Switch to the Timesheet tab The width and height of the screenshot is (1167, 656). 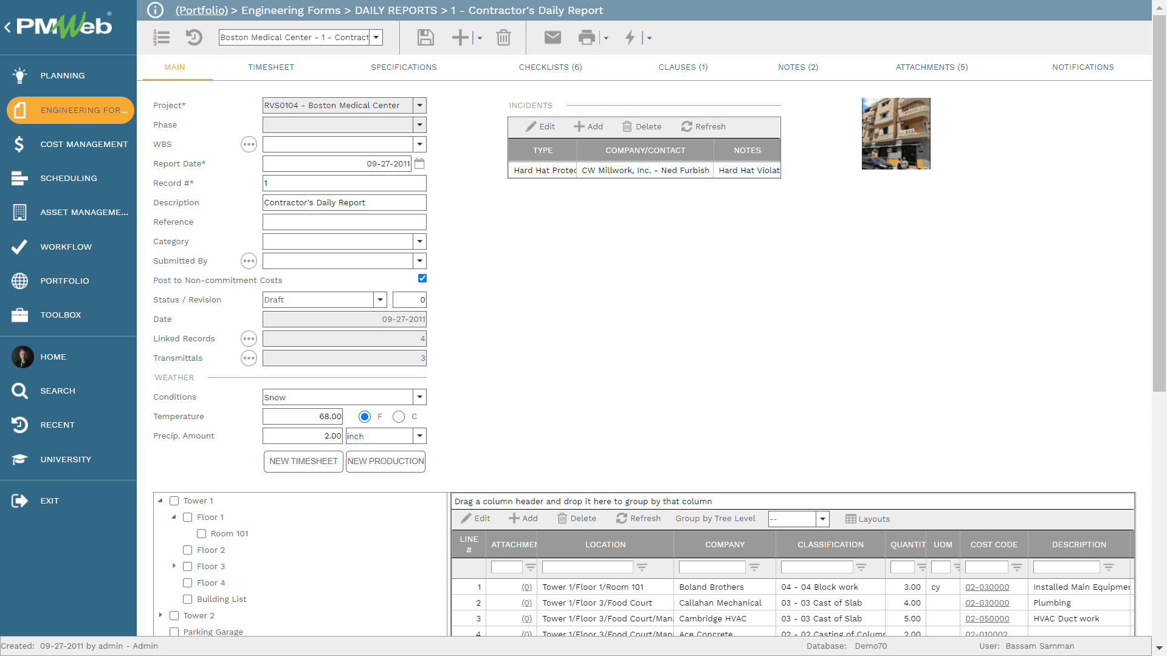click(x=271, y=67)
